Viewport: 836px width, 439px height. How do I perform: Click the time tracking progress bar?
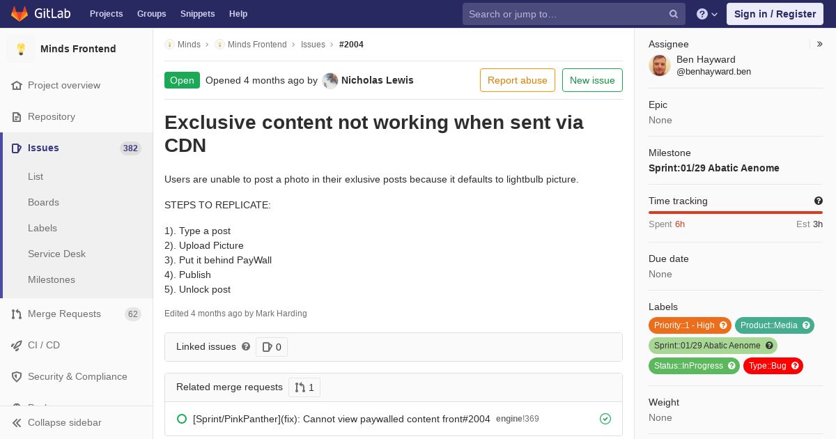(736, 213)
